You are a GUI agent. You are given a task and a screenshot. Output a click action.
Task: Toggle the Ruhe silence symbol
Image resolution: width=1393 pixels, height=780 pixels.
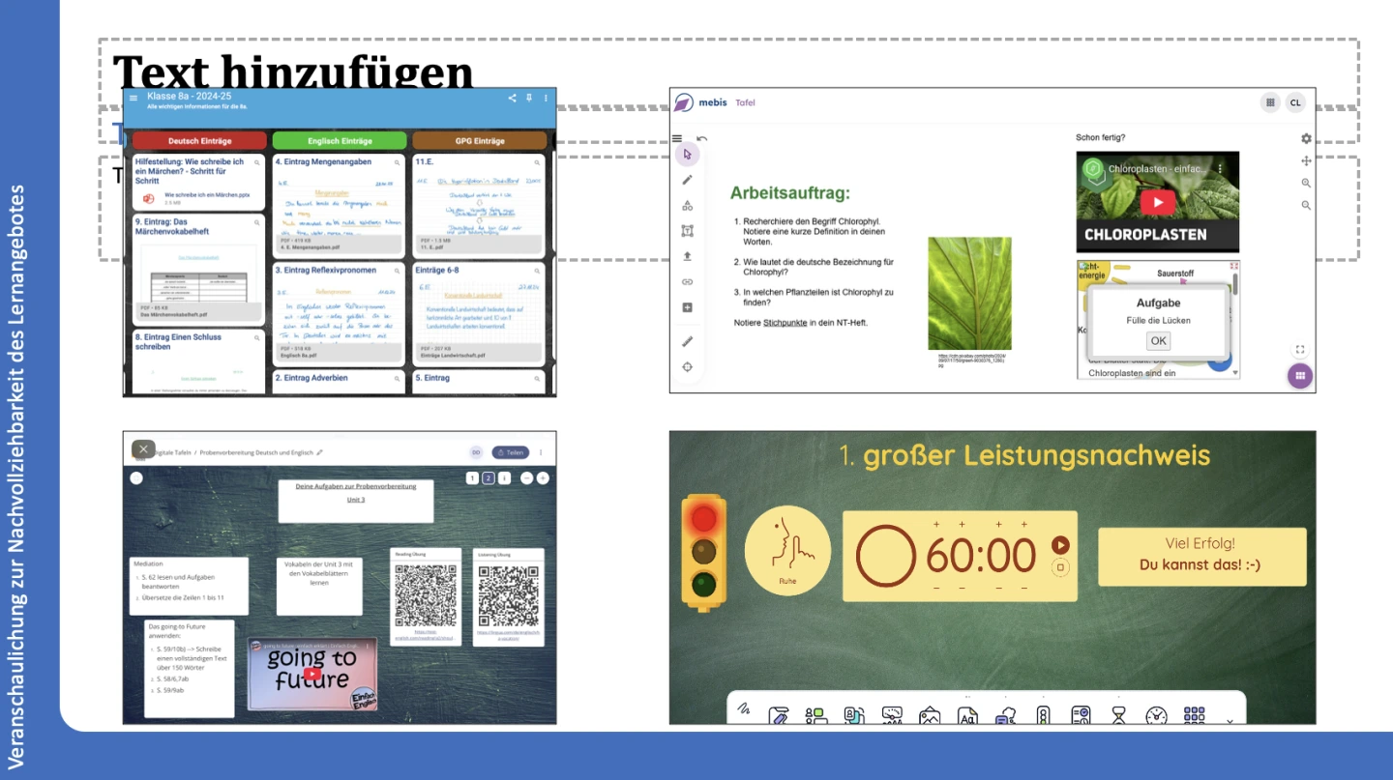tap(787, 550)
